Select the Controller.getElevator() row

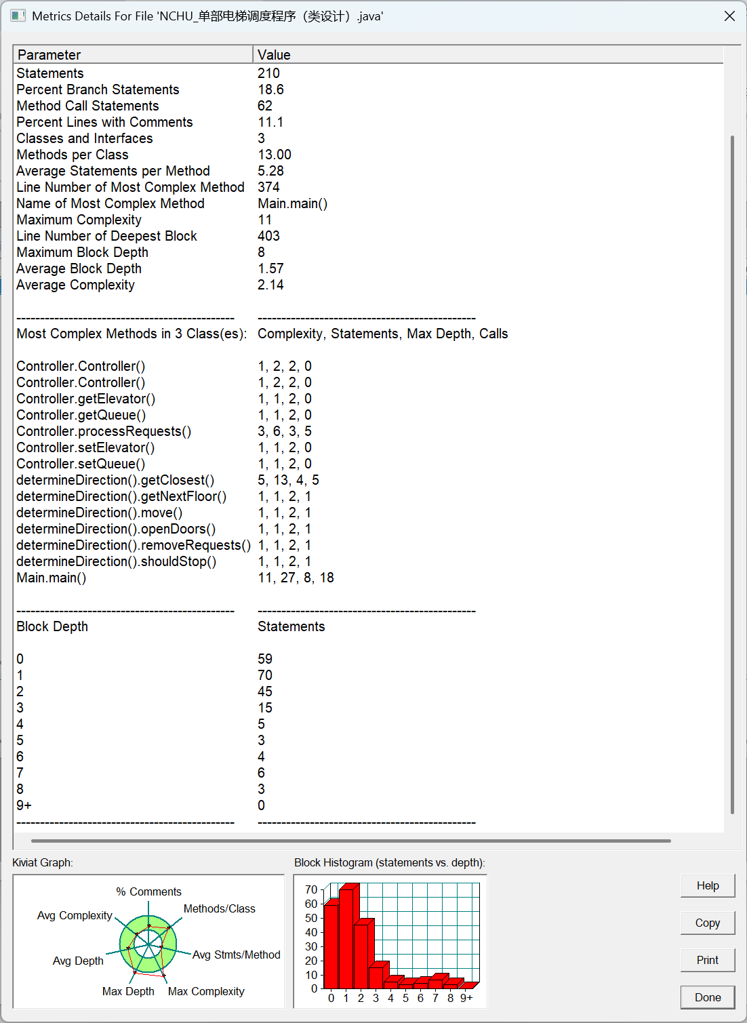tap(368, 399)
